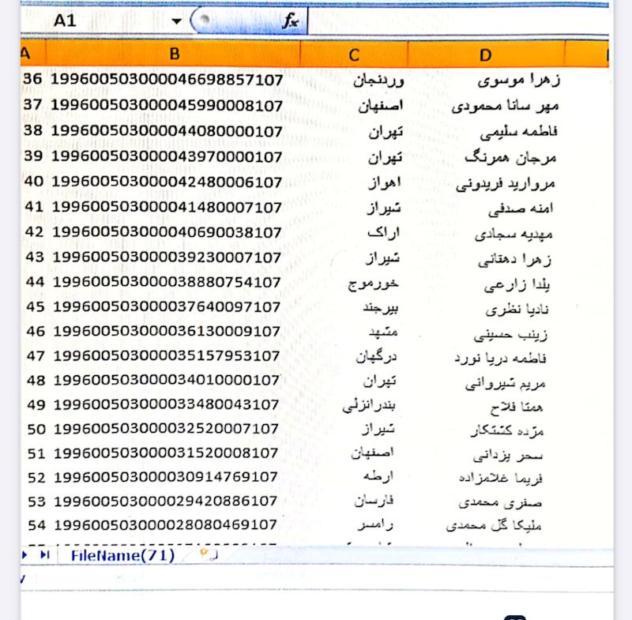The width and height of the screenshot is (632, 620).
Task: Select cell 19960050300003613000910​7
Action: point(167,332)
